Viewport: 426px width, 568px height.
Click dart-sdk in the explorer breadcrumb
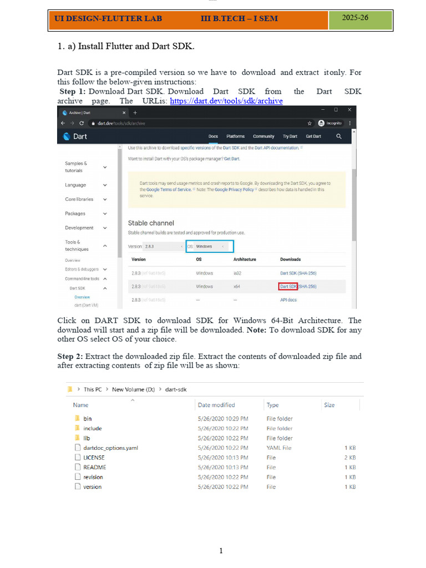[x=176, y=389]
